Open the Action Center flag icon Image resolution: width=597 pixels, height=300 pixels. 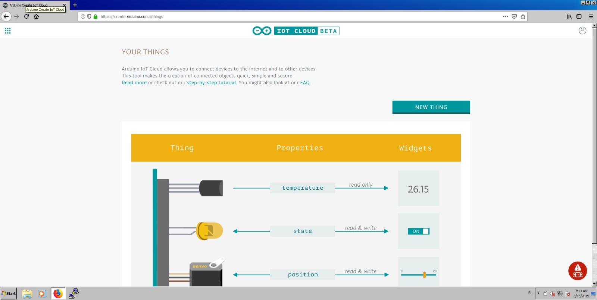[x=567, y=294]
